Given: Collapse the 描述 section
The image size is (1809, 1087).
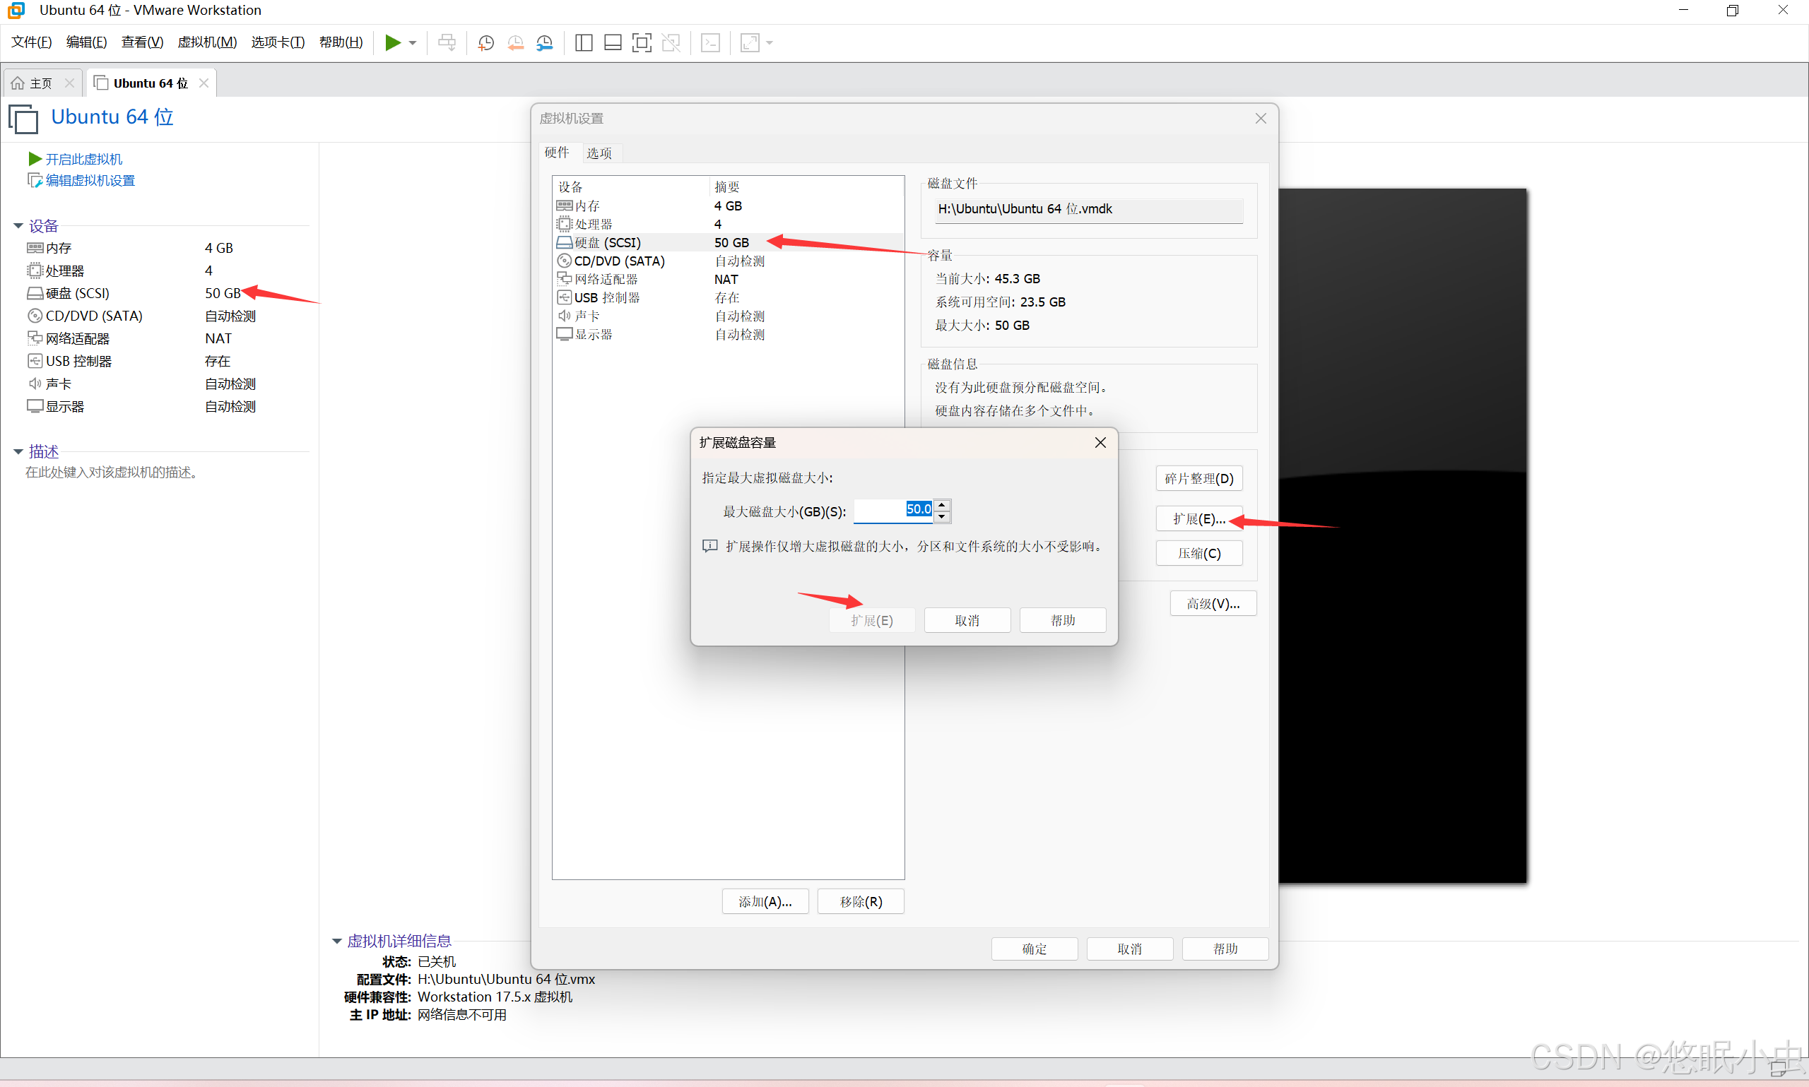Looking at the screenshot, I should (x=18, y=452).
